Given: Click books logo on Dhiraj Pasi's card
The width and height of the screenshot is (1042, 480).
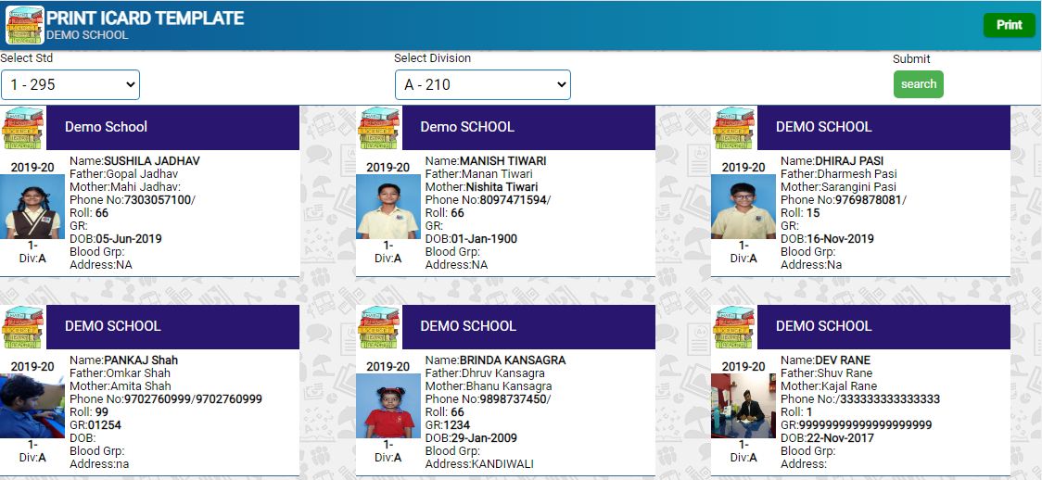Looking at the screenshot, I should 734,128.
